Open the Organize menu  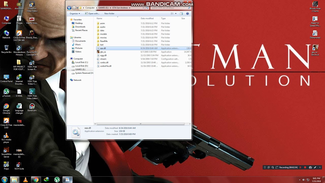click(x=75, y=13)
